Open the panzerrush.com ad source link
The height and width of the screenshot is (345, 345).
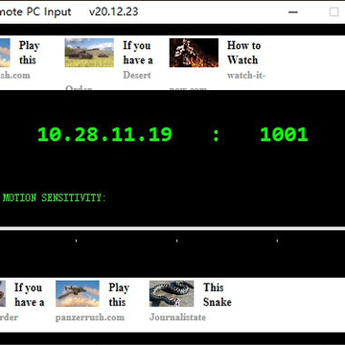pos(90,317)
